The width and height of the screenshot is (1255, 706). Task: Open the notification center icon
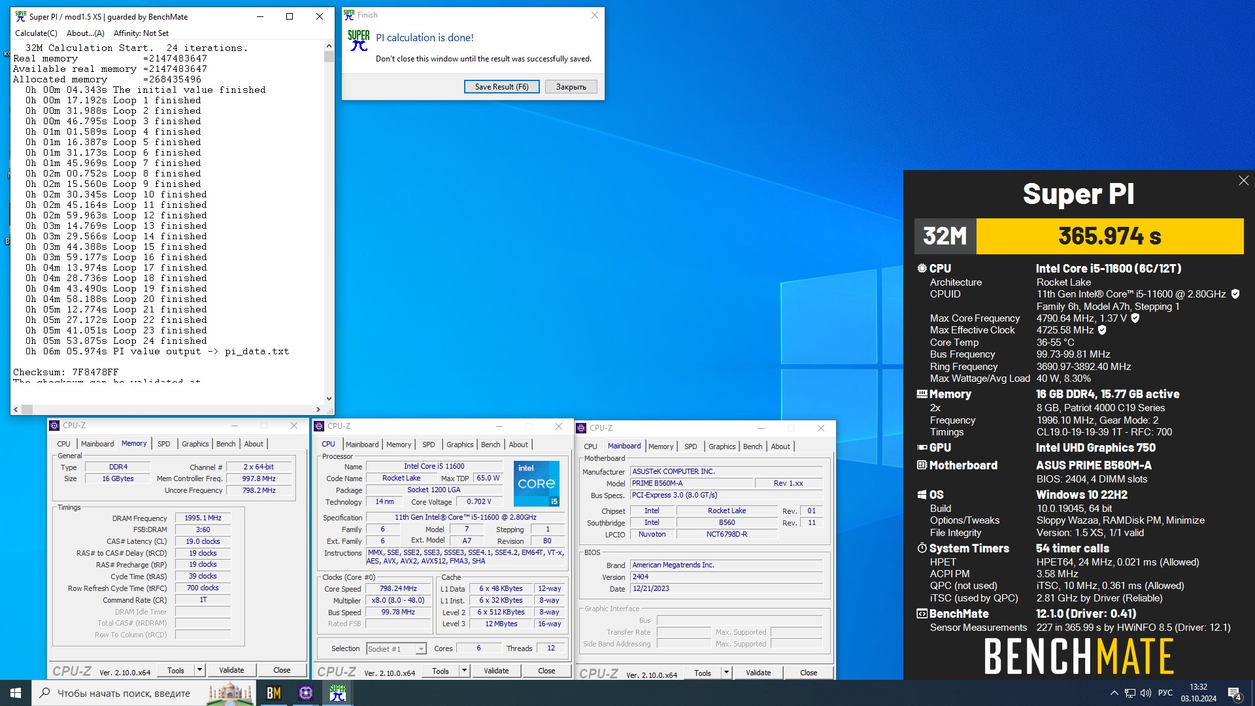tap(1234, 693)
